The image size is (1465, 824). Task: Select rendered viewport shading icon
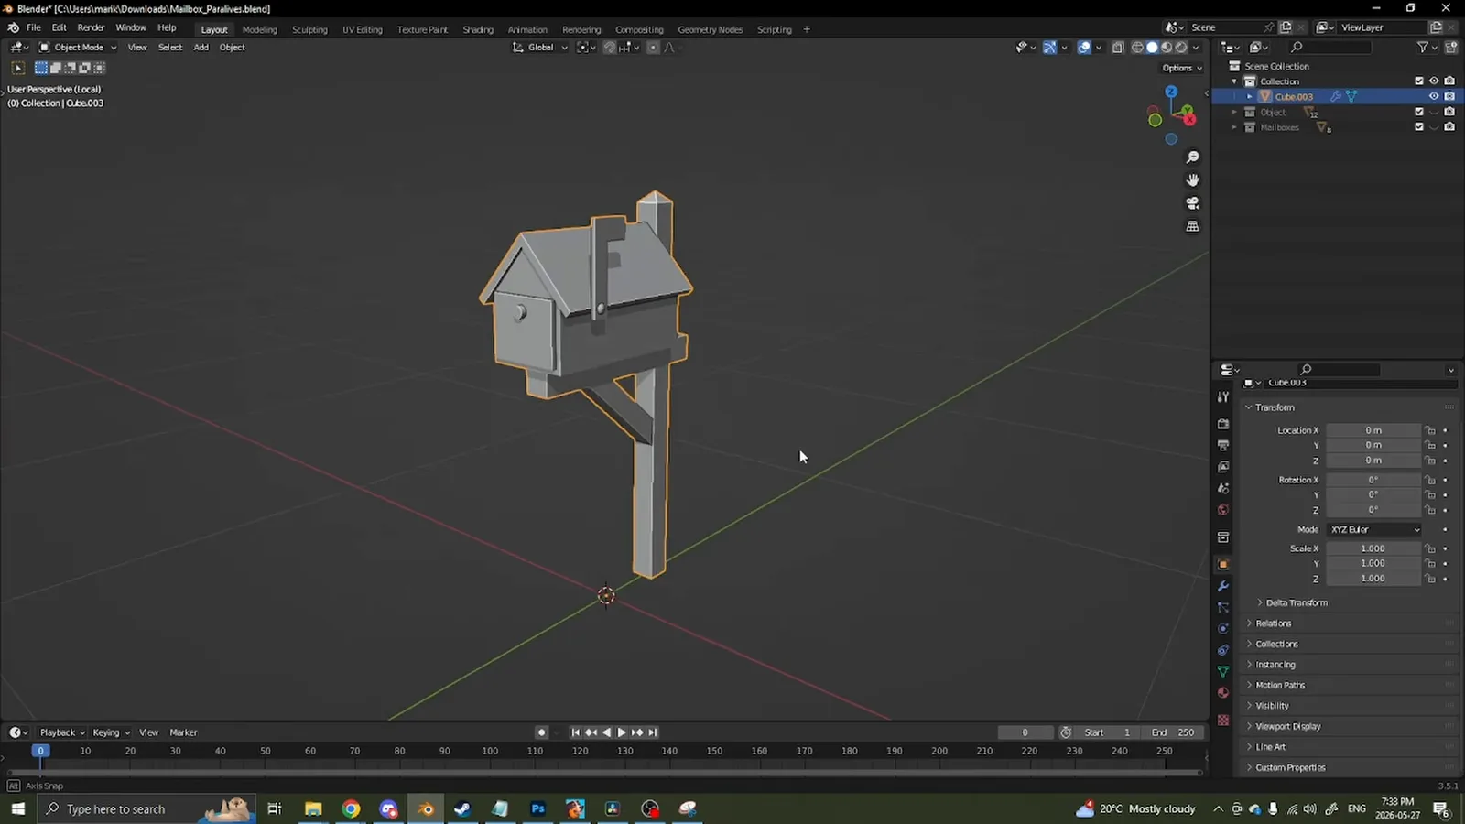click(x=1181, y=48)
